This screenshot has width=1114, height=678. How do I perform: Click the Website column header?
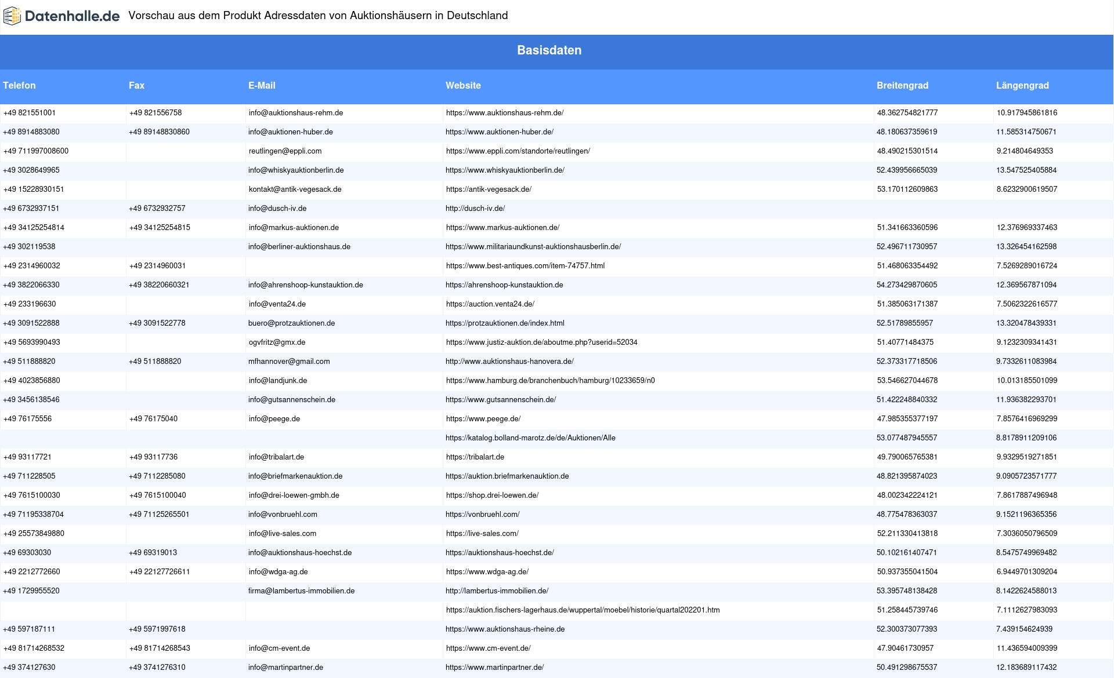pos(463,85)
